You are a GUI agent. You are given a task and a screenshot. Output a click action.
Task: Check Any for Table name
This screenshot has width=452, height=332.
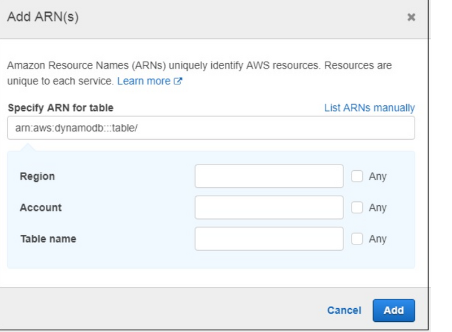(357, 239)
